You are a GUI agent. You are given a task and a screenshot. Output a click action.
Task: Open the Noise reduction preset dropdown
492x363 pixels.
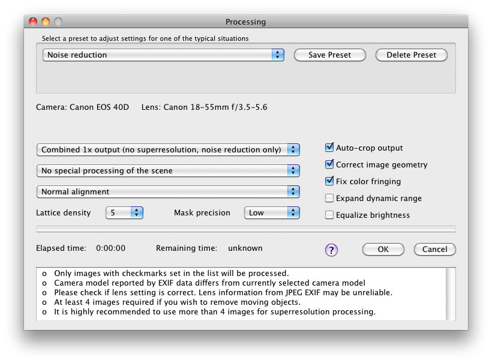point(163,55)
